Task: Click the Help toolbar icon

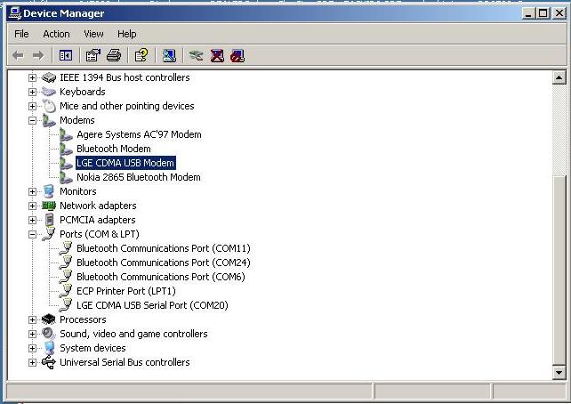Action: click(x=141, y=55)
